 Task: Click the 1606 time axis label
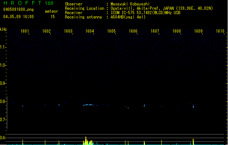(133, 31)
